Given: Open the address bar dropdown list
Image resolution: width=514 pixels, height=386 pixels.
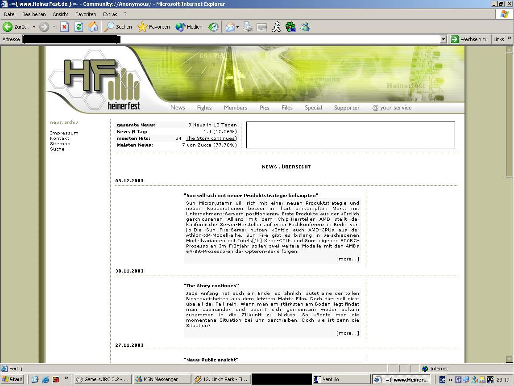Looking at the screenshot, I should [x=443, y=39].
